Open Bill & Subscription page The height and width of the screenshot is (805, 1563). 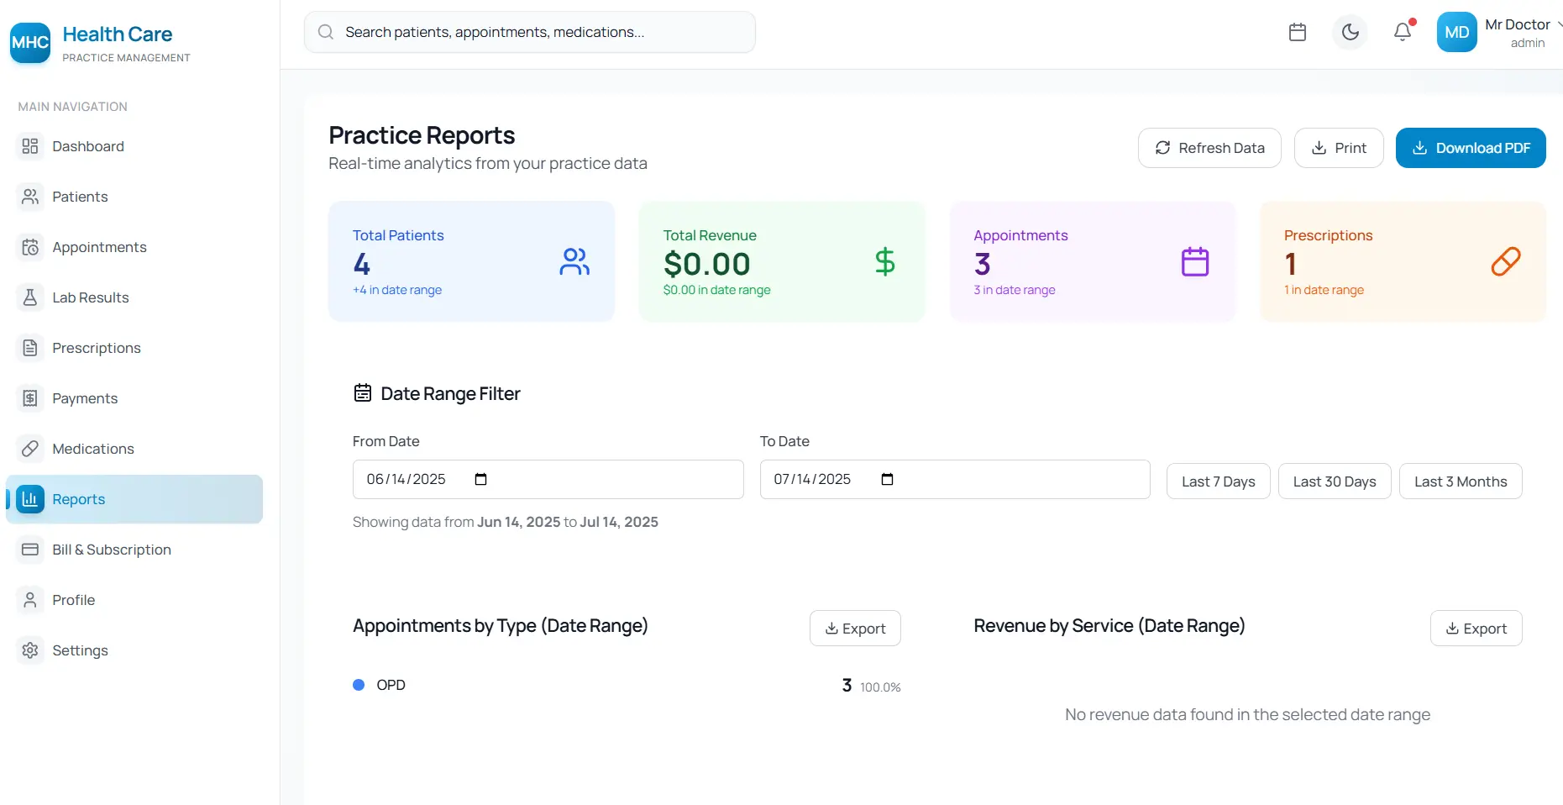[134, 550]
